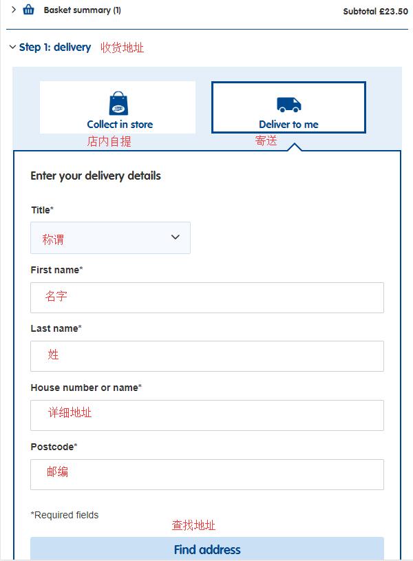
Task: Click the Step 1: delivery heading text
Action: click(x=55, y=47)
